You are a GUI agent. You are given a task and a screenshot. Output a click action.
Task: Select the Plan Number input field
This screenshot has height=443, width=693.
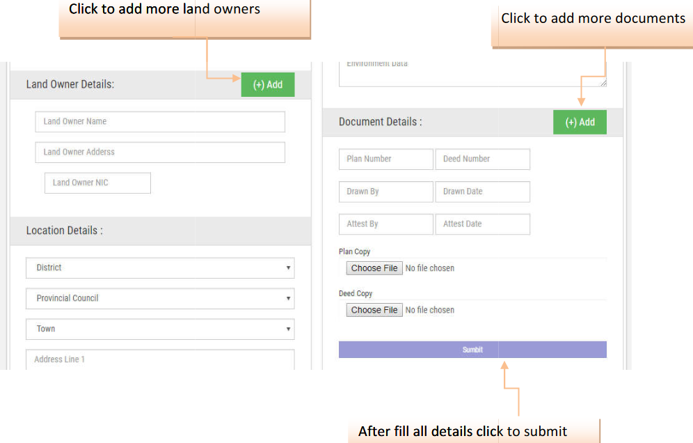(x=385, y=159)
